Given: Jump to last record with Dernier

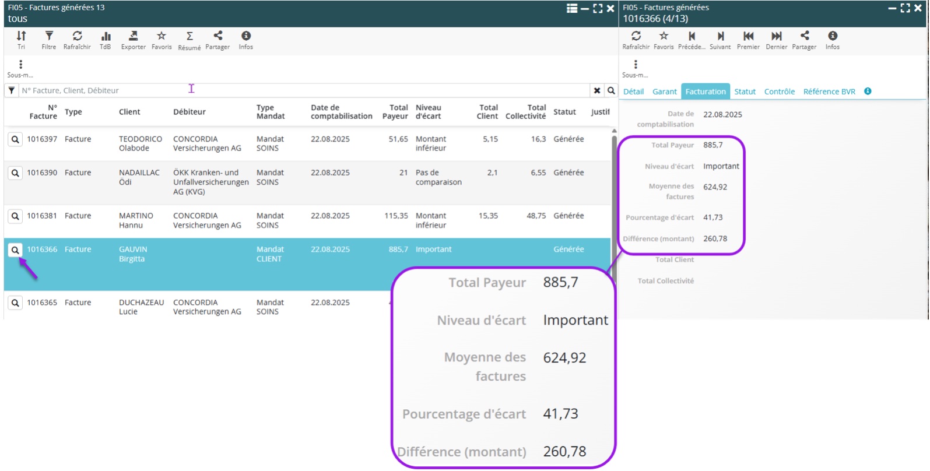Looking at the screenshot, I should click(776, 40).
